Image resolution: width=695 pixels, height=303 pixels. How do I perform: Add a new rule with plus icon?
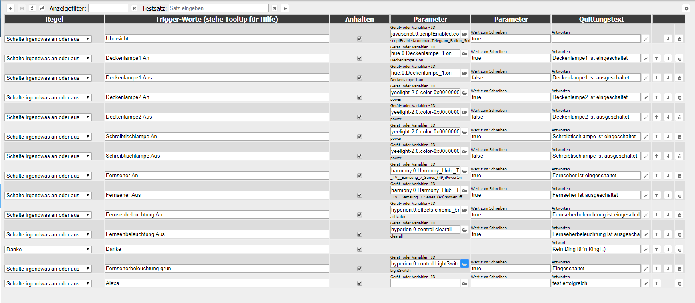(11, 8)
